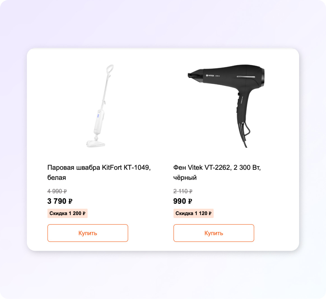Open the Паровая швабра KitFort KT-1049 title
The width and height of the screenshot is (326, 299).
[x=99, y=172]
